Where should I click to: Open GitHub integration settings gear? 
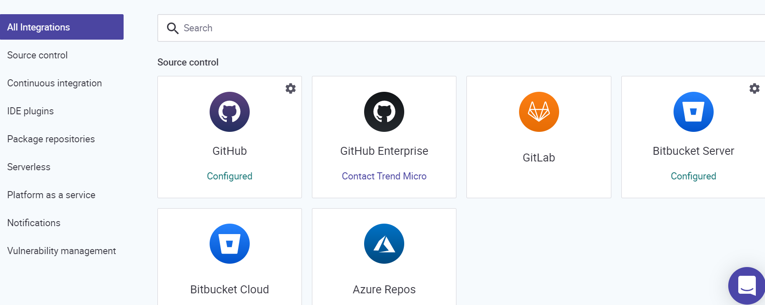[291, 88]
